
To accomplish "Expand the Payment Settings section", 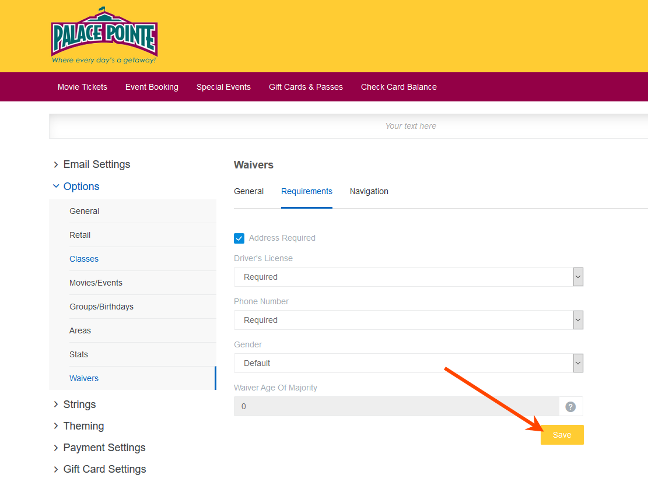I will (104, 448).
